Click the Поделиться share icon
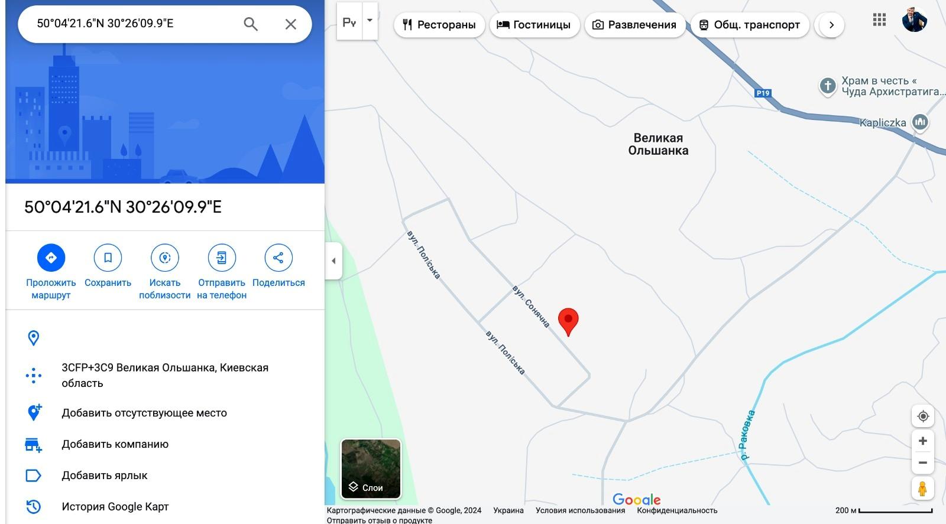Screen dimensions: 946x524 click(x=278, y=258)
